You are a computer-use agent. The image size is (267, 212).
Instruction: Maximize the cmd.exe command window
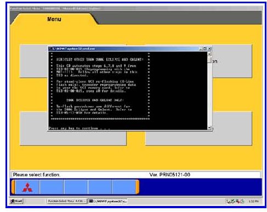(x=205, y=49)
